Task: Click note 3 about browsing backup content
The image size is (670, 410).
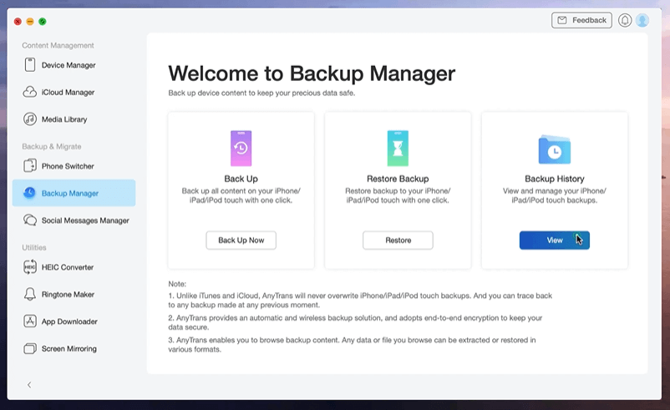Action: [x=352, y=345]
